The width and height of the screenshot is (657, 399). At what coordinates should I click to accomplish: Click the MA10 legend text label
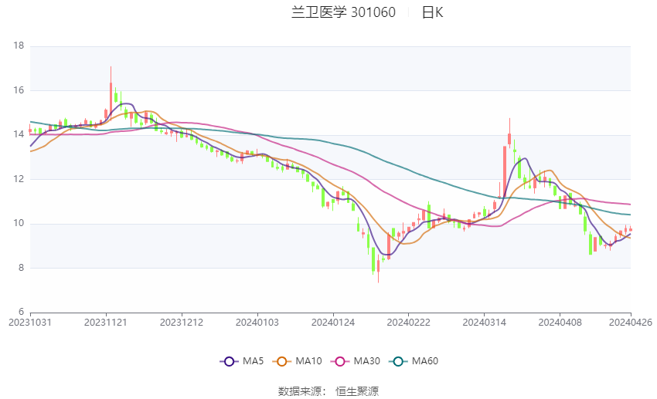pos(310,361)
